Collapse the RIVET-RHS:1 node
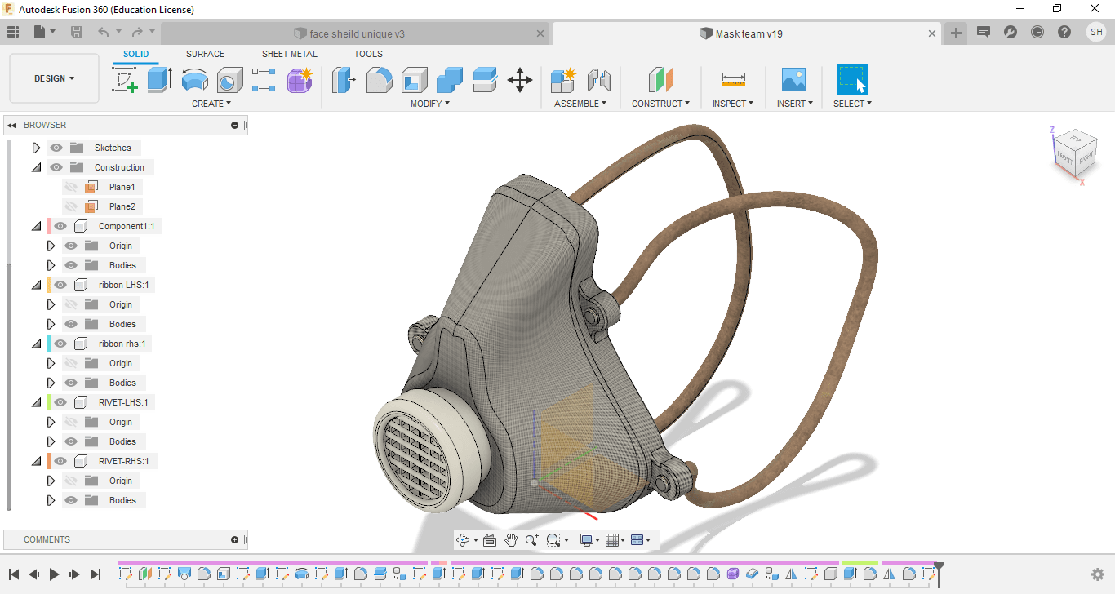Image resolution: width=1115 pixels, height=594 pixels. 36,461
